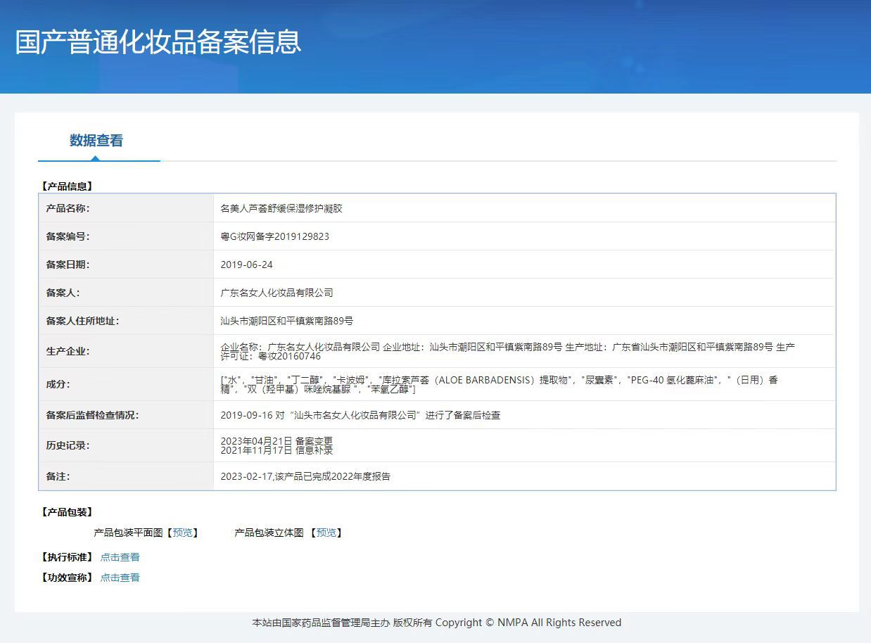Click the address value in 备案人住所地址 row
This screenshot has width=871, height=643.
coord(286,321)
